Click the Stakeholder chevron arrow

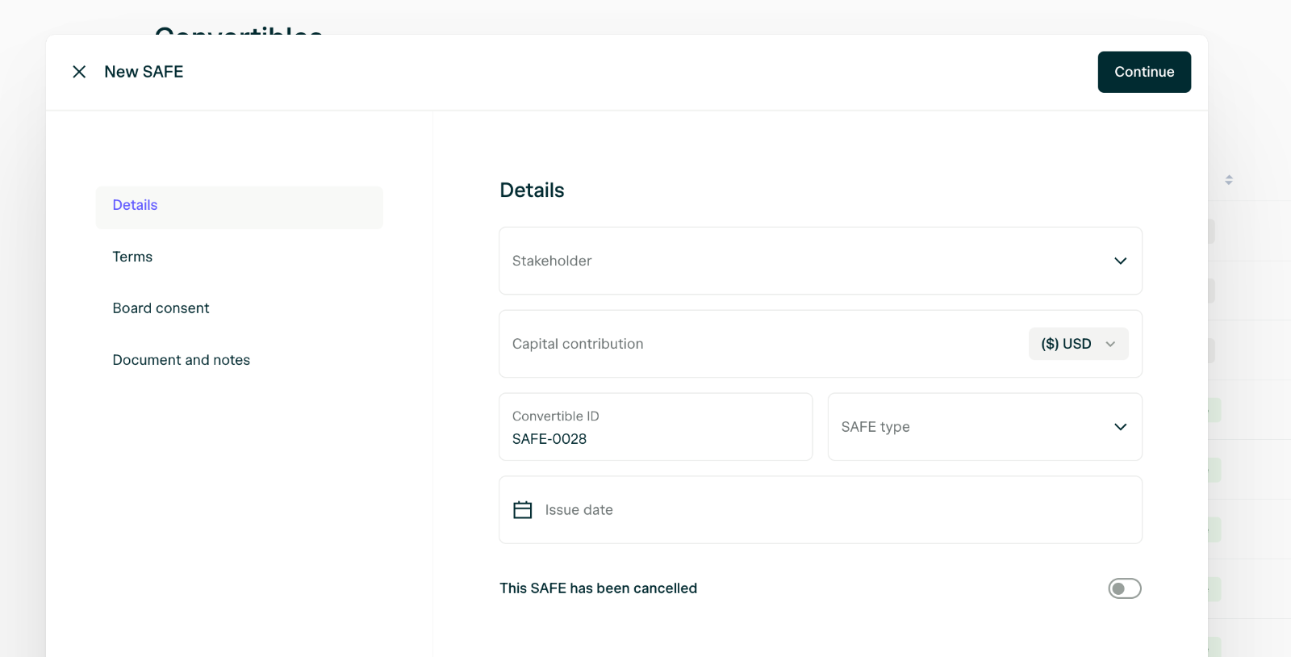pos(1120,261)
